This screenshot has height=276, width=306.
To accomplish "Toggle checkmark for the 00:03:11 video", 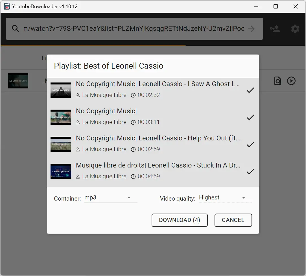I will [x=250, y=118].
